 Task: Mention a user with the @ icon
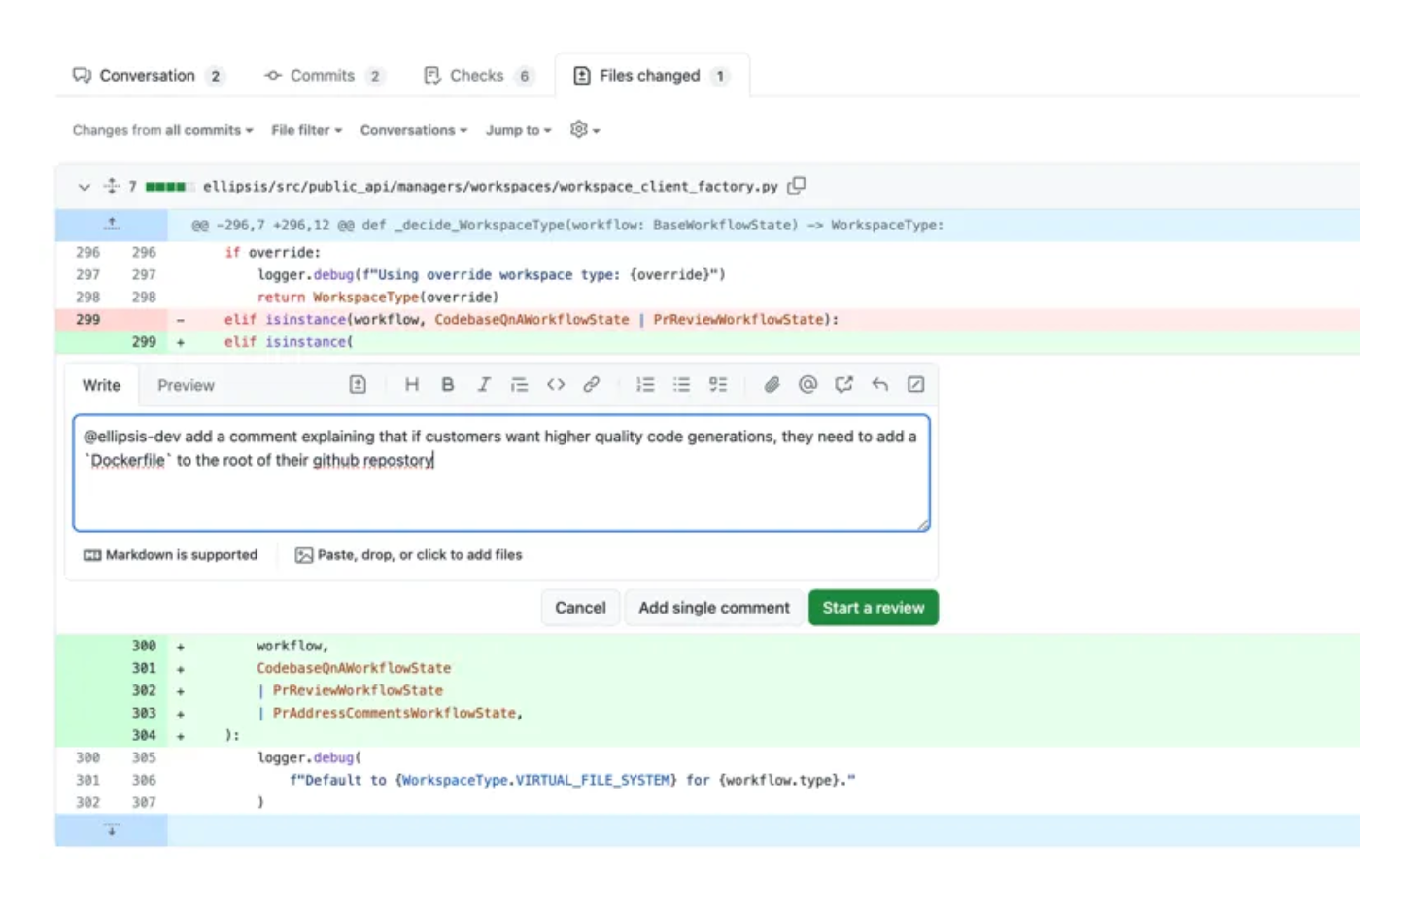[807, 385]
